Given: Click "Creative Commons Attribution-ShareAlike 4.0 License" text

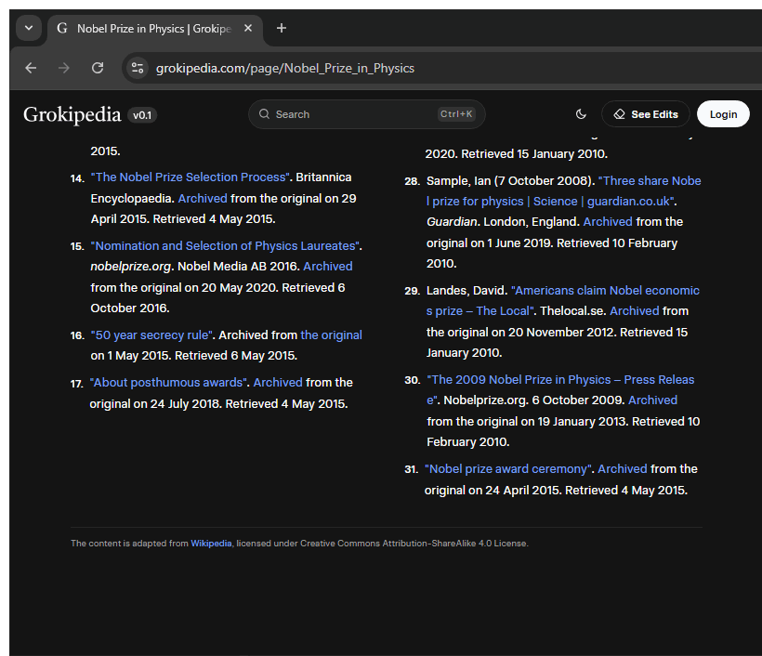Looking at the screenshot, I should (x=414, y=544).
